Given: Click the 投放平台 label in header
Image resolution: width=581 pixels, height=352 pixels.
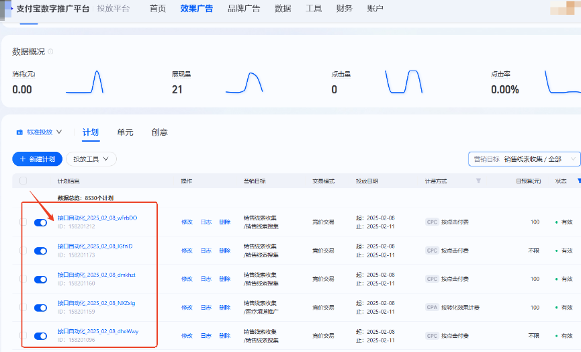Looking at the screenshot, I should [114, 9].
